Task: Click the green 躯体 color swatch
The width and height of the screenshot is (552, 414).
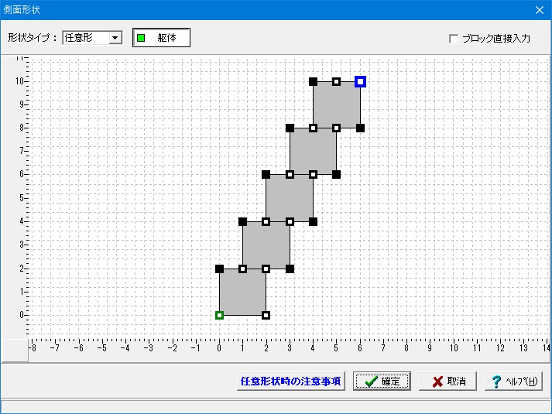Action: coord(141,38)
